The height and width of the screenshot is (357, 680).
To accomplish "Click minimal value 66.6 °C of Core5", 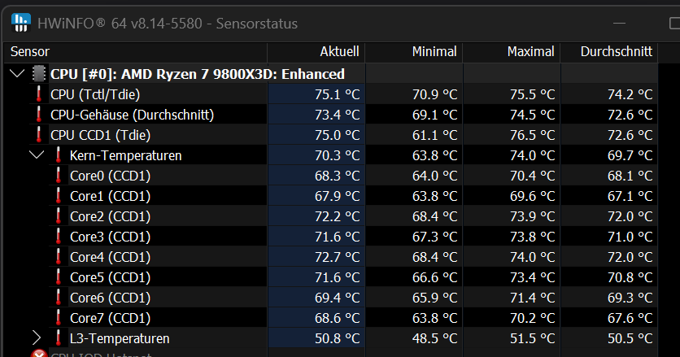I will 435,278.
